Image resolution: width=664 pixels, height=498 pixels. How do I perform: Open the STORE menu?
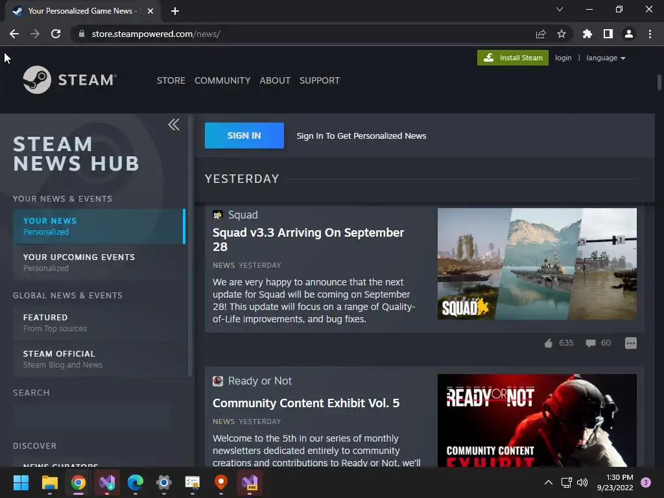(x=171, y=80)
